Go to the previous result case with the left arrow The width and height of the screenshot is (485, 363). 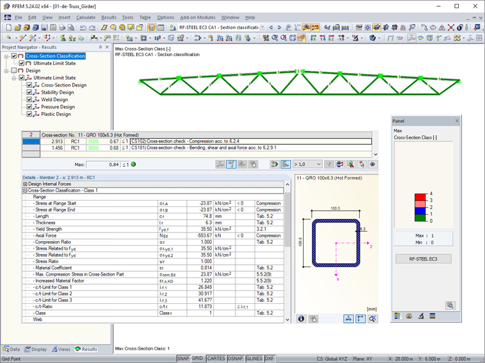point(271,27)
